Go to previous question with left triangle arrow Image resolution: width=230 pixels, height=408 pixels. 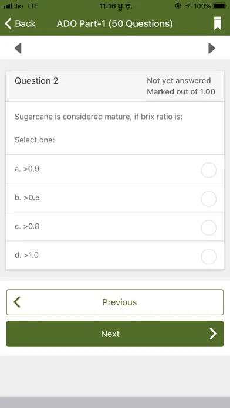[18, 48]
